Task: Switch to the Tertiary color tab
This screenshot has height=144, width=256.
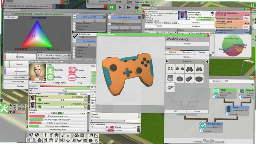Action: pyautogui.click(x=202, y=52)
